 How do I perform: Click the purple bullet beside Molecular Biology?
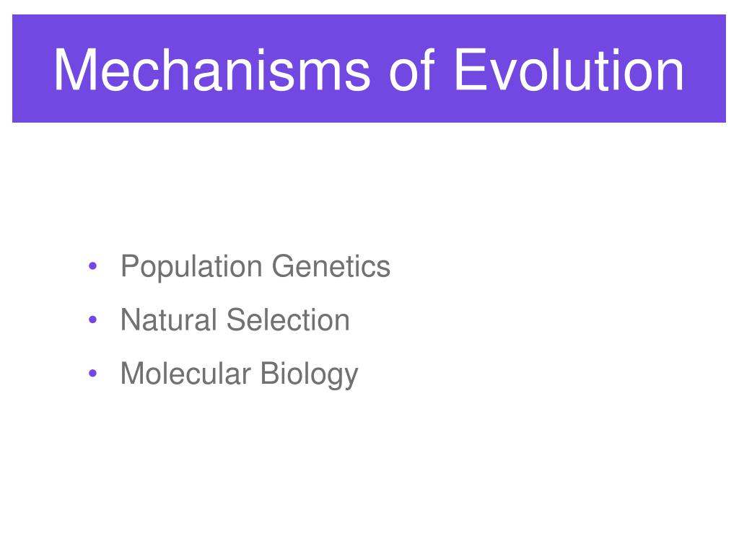[92, 374]
